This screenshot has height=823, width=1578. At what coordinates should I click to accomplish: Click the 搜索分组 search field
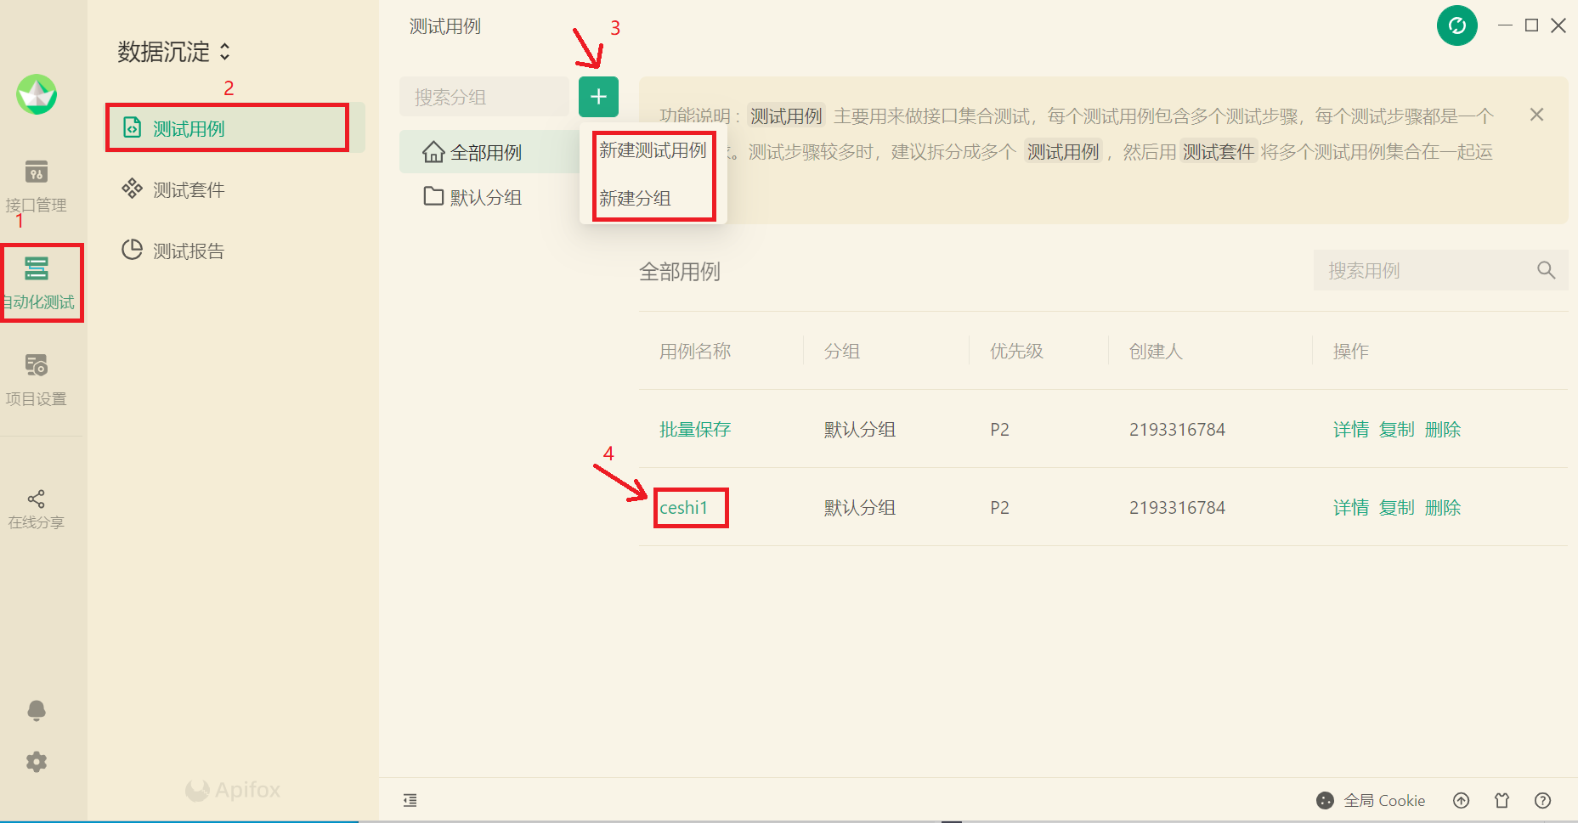click(x=484, y=97)
